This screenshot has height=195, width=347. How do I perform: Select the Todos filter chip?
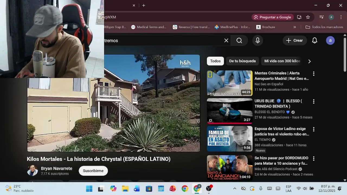pos(216,61)
